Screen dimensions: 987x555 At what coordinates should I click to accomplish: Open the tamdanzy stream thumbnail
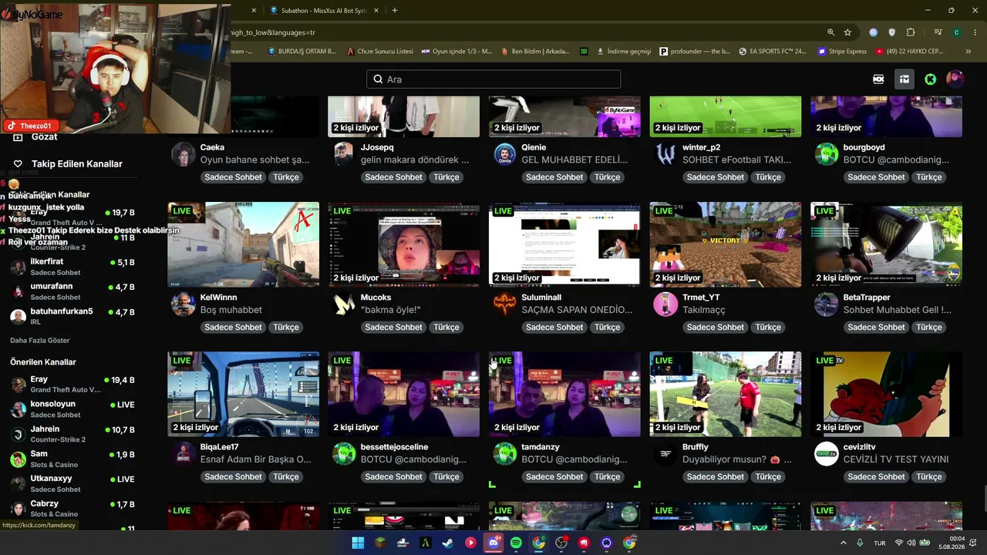pyautogui.click(x=564, y=394)
